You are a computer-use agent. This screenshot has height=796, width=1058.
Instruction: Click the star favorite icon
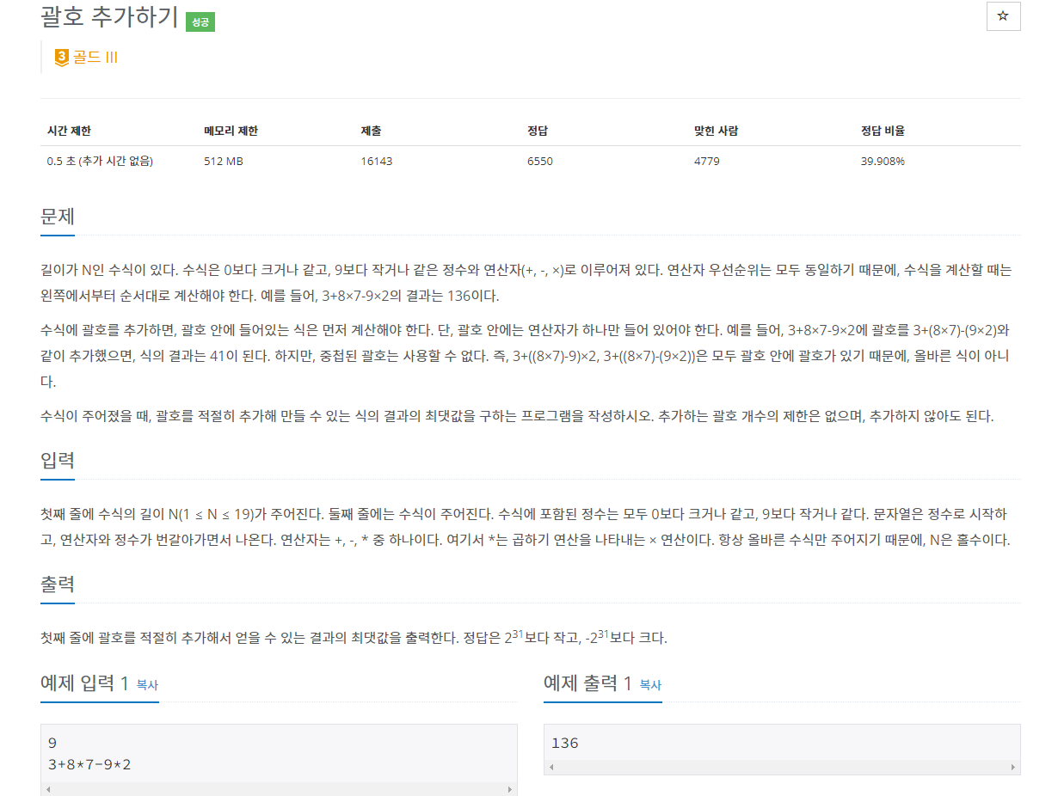pyautogui.click(x=1003, y=16)
